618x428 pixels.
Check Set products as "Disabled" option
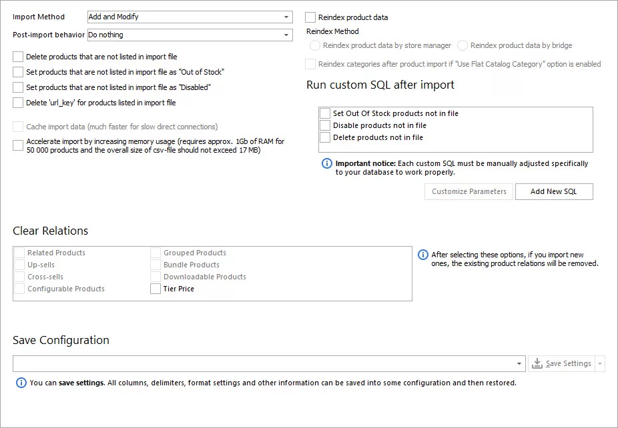point(18,87)
